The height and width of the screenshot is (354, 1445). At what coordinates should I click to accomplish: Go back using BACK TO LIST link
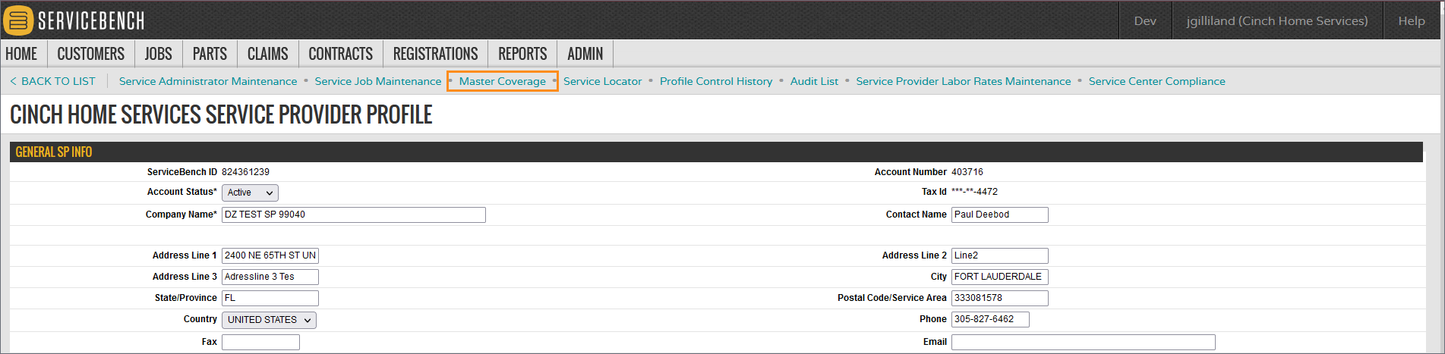[52, 81]
